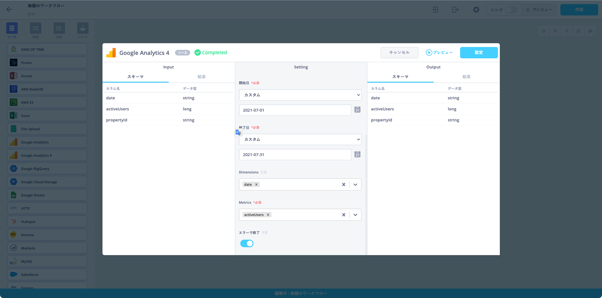Add Google Analytics 4 source from sidebar

[48, 155]
